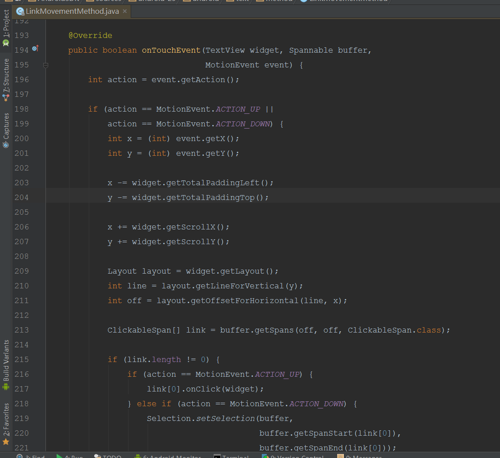Click widget.getLayout() on line 209
Image resolution: width=500 pixels, height=458 pixels.
[x=230, y=271]
